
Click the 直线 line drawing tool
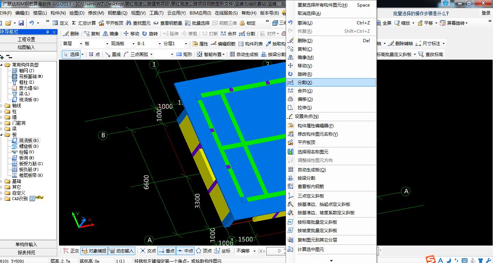113,54
